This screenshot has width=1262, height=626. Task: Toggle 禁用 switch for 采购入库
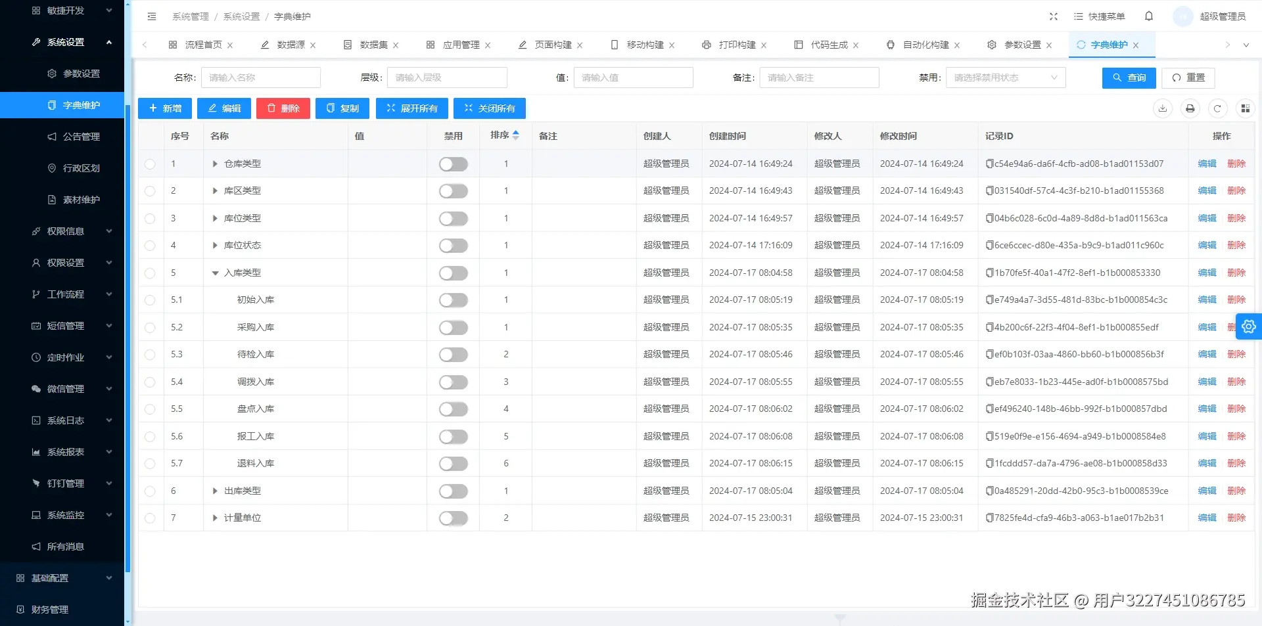[454, 328]
